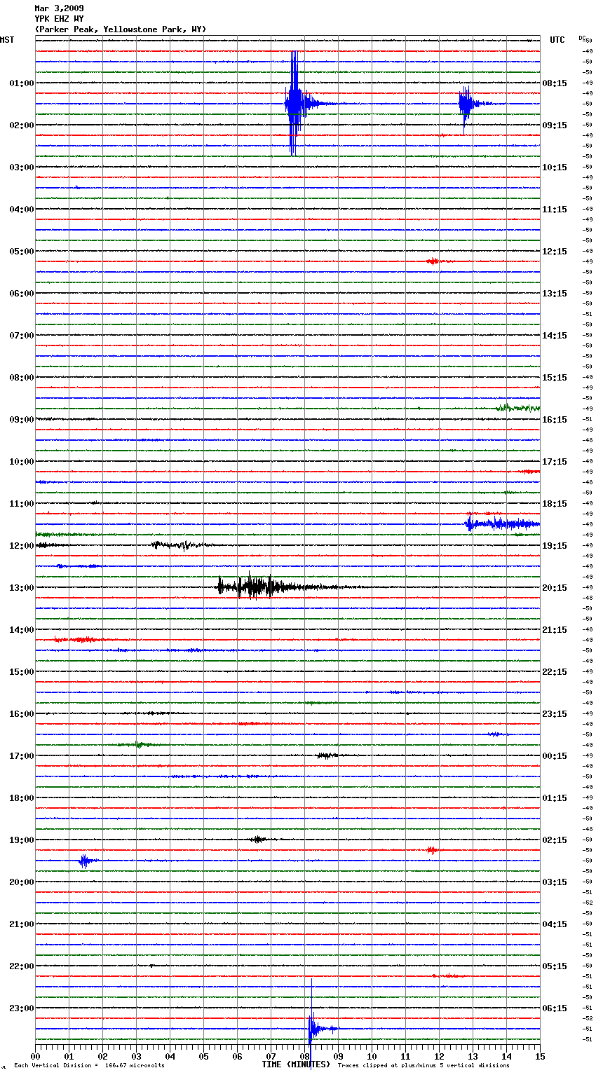596x1075 pixels.
Task: Click the 04:15 UTC time label
Action: [555, 924]
